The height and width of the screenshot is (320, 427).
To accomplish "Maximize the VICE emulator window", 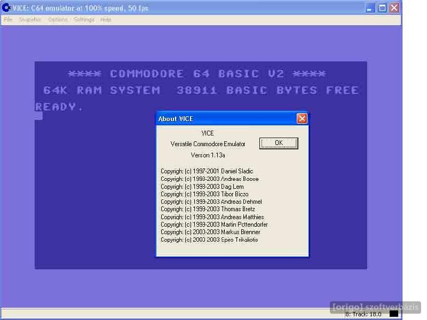I will tap(382, 8).
